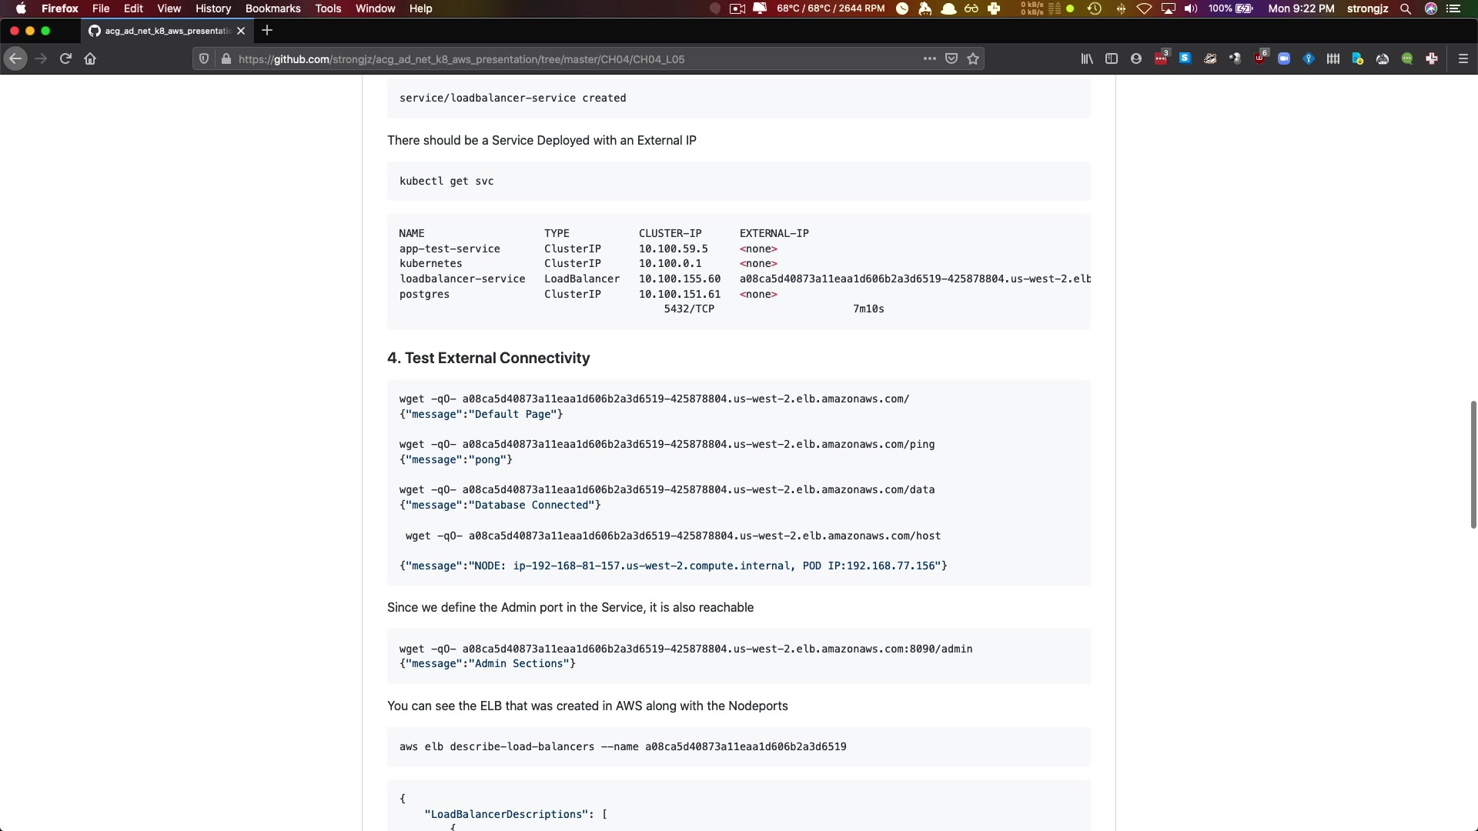Open the History menu
Image resolution: width=1478 pixels, height=831 pixels.
pyautogui.click(x=212, y=8)
